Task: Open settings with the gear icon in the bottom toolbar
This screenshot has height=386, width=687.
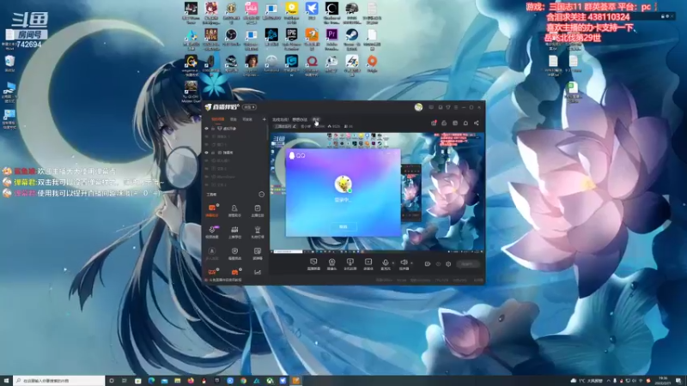Action: (x=448, y=264)
